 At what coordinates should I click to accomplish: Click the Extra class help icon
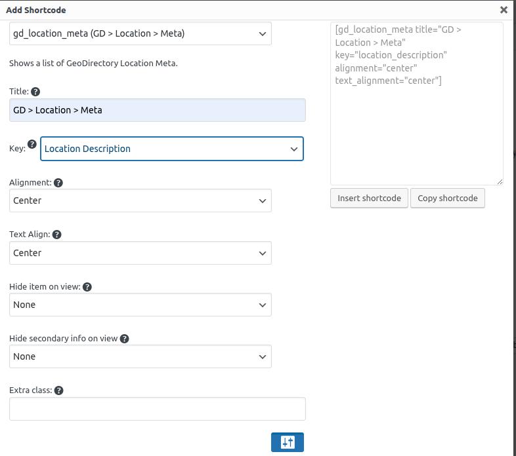[x=58, y=390]
